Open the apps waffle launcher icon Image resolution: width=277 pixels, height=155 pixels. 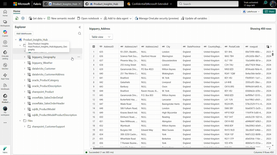[5, 4]
